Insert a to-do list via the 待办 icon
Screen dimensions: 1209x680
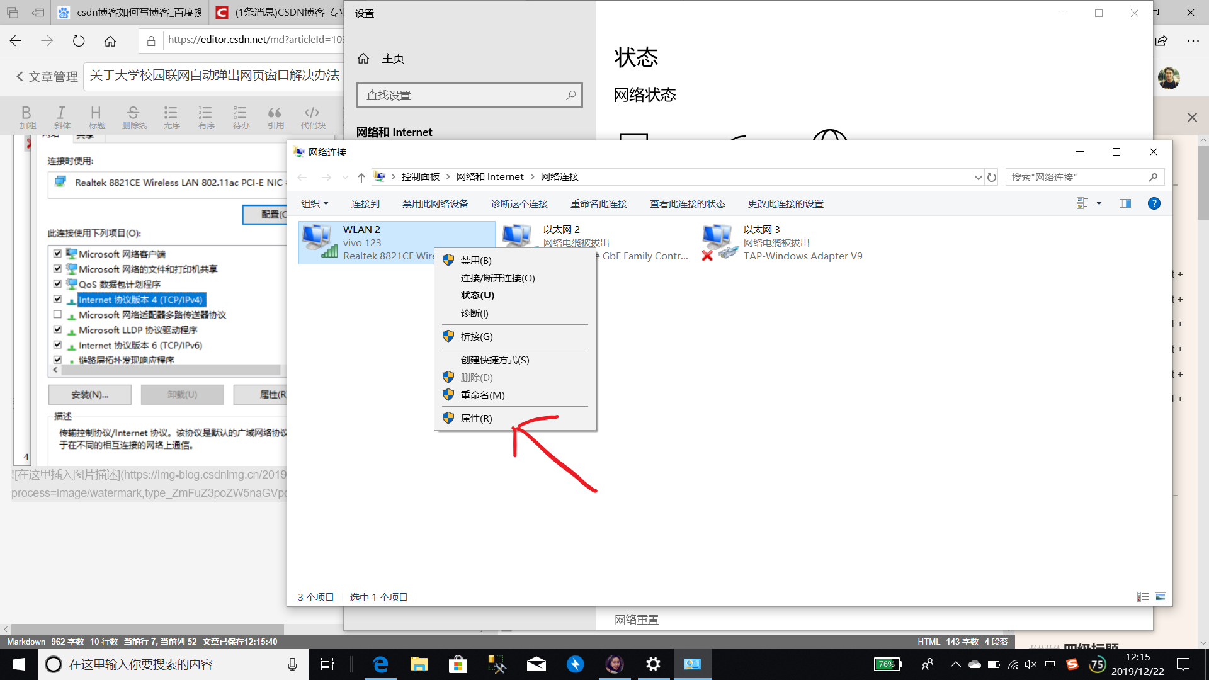241,116
